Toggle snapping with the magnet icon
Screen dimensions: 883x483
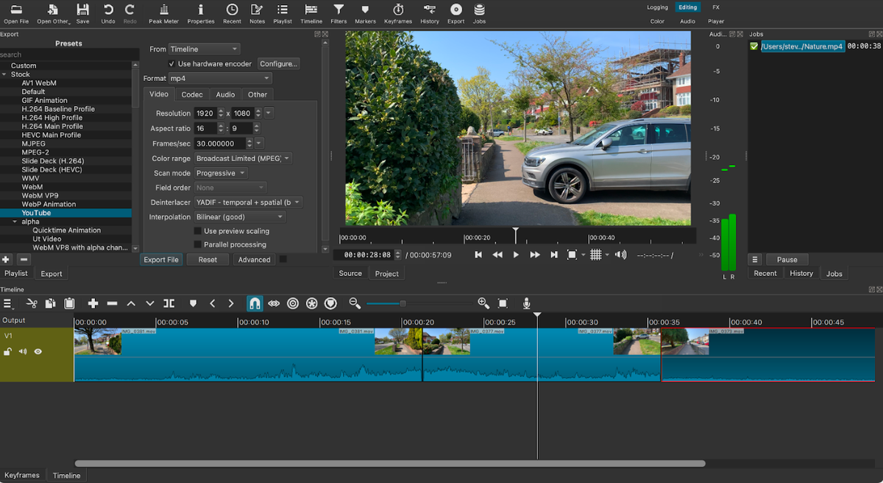point(254,303)
